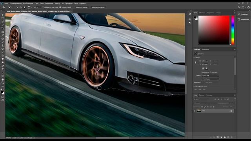The width and height of the screenshot is (251, 141).
Task: Select the Spot Healing Brush tool
Action: click(3, 39)
